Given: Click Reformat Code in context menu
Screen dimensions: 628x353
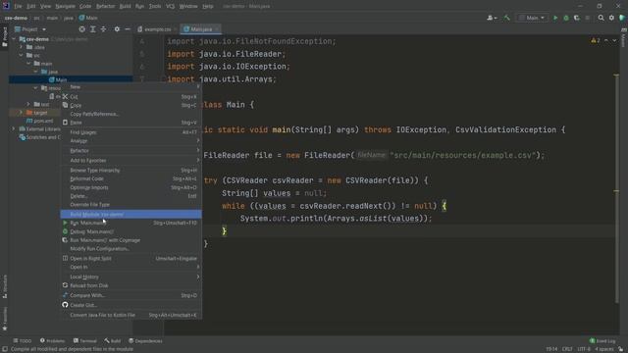Looking at the screenshot, I should pyautogui.click(x=131, y=178).
